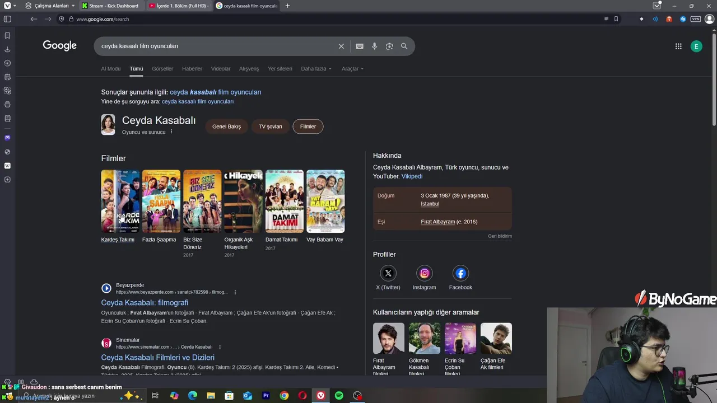Viewport: 717px width, 403px height.
Task: Switch to the Videolar tab
Action: 221,69
